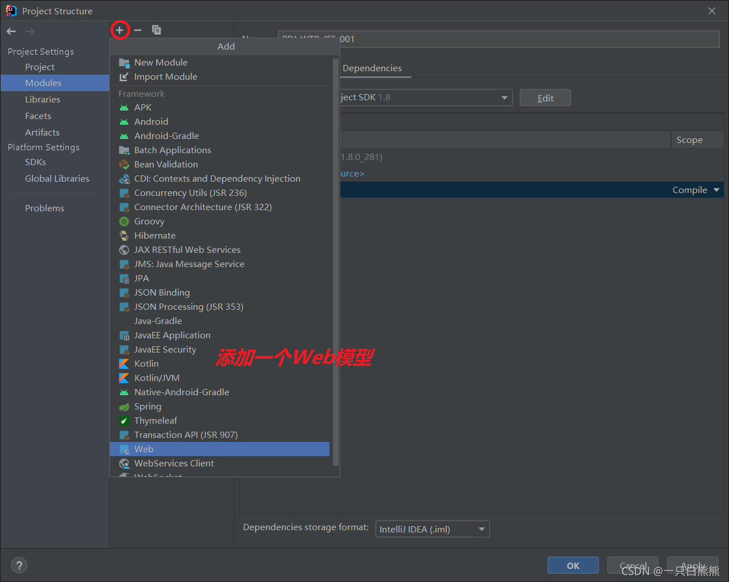This screenshot has width=729, height=582.
Task: Select Java-Gradle in the list
Action: tap(220, 321)
